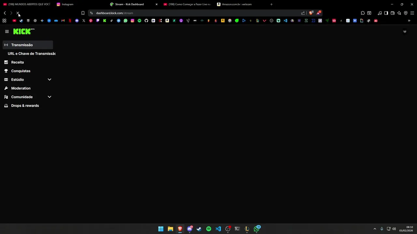Open the profile avatar menu
417x234 pixels.
click(x=405, y=32)
